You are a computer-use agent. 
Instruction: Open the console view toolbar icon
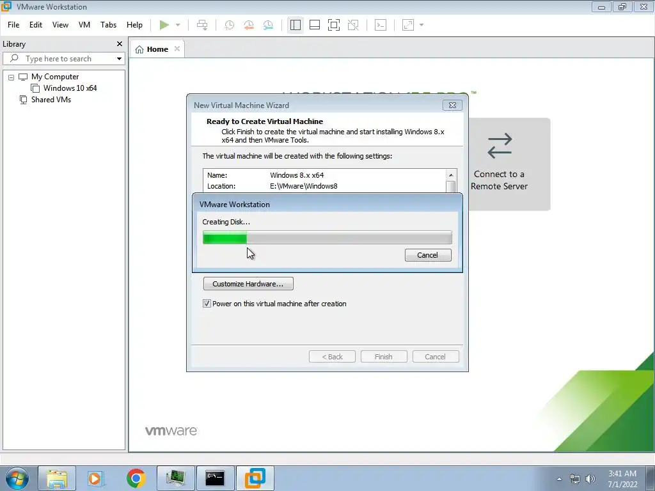(x=381, y=25)
